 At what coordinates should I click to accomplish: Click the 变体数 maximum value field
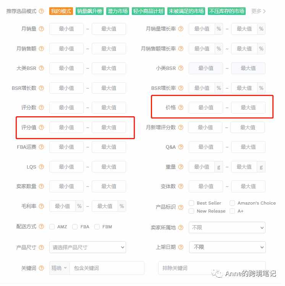pos(248,186)
